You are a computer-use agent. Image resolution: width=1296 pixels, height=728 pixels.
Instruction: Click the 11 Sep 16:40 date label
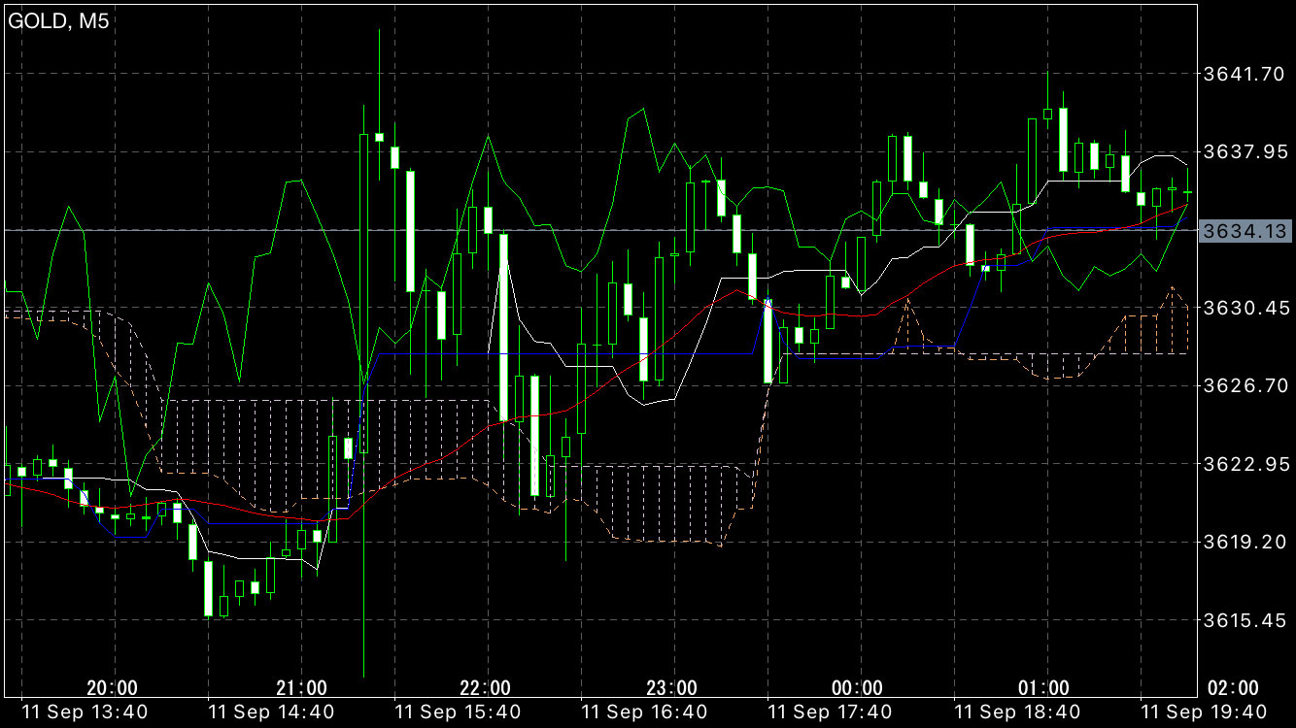click(645, 712)
